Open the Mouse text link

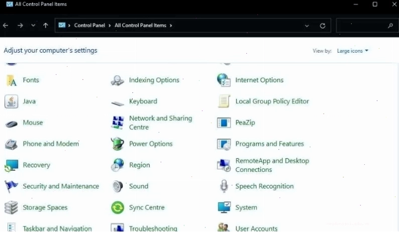pyautogui.click(x=33, y=123)
